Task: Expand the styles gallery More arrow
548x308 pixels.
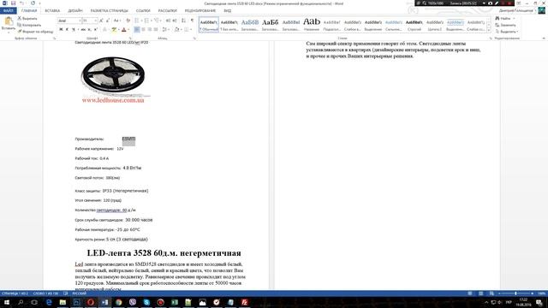Action: click(x=489, y=31)
